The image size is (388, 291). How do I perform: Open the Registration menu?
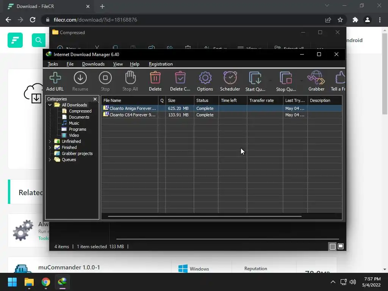click(x=161, y=64)
